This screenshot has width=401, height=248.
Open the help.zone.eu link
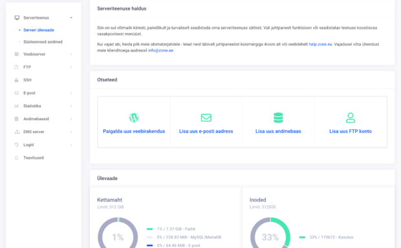[x=320, y=44]
